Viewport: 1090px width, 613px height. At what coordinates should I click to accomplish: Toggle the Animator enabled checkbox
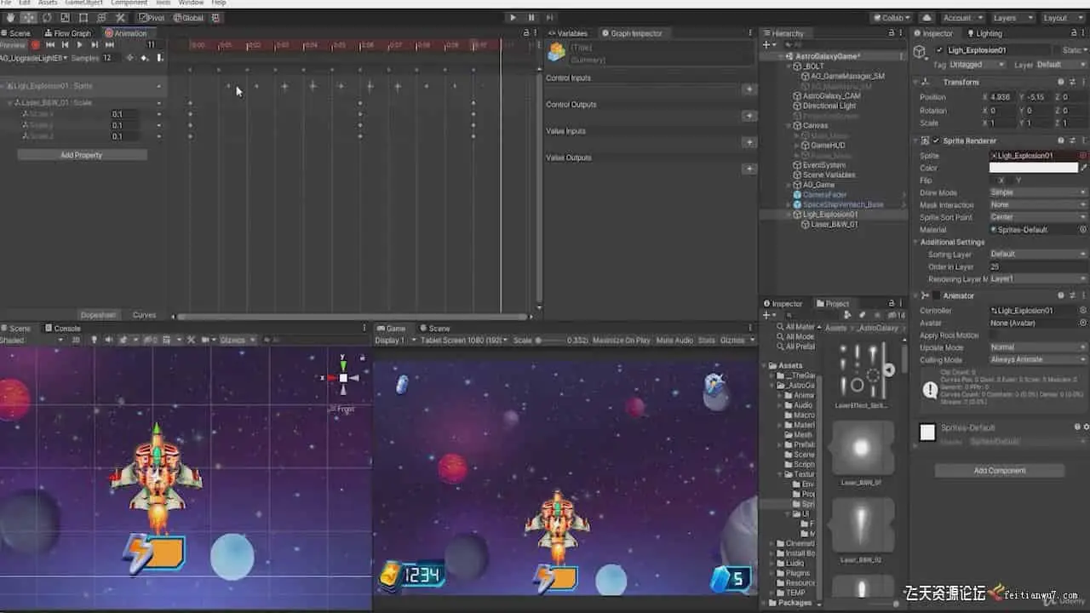936,295
